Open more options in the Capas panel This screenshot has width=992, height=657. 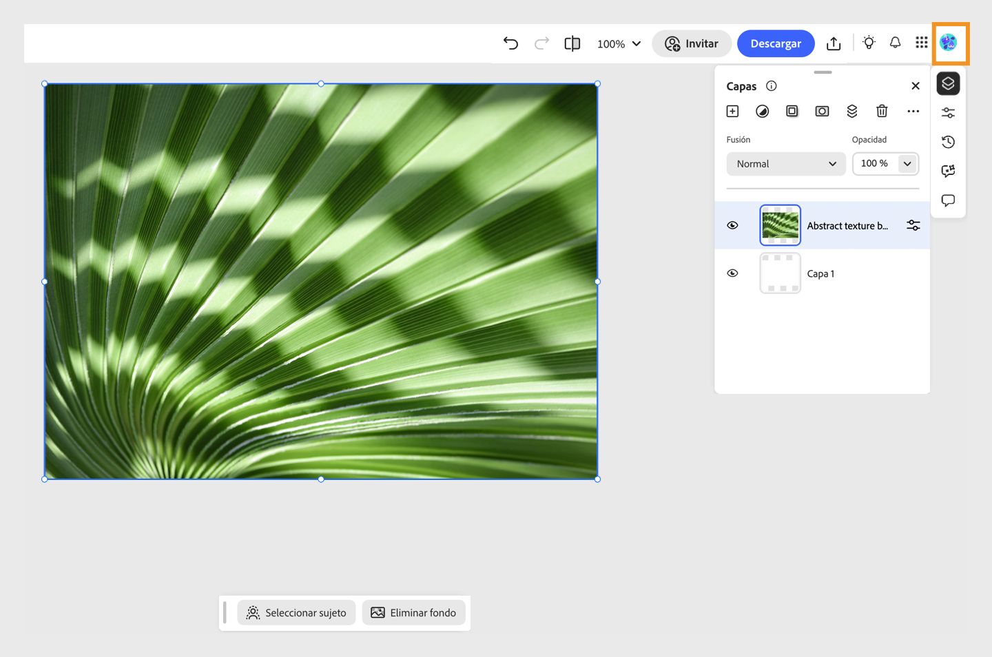click(913, 111)
